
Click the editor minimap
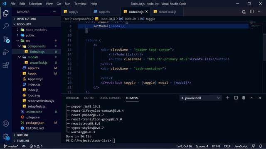click(255, 24)
